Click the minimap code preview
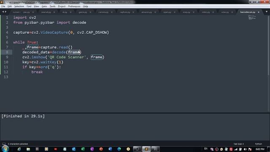The height and width of the screenshot is (152, 270). coord(252,17)
